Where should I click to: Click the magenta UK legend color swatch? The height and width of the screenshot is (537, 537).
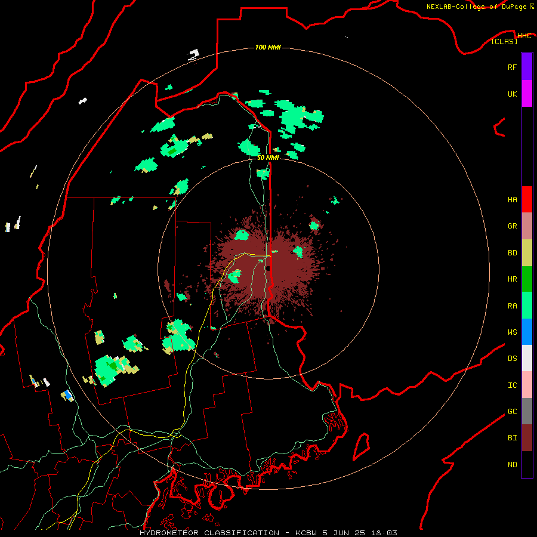click(527, 94)
